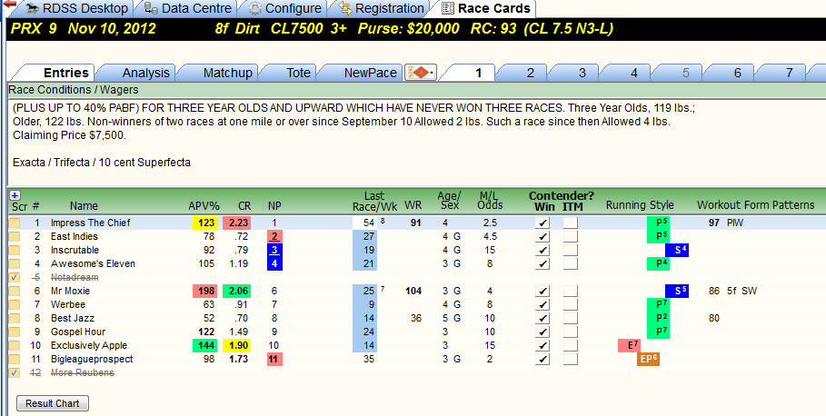Open the RDSS Desktop tab
The image size is (826, 416).
pyautogui.click(x=77, y=9)
